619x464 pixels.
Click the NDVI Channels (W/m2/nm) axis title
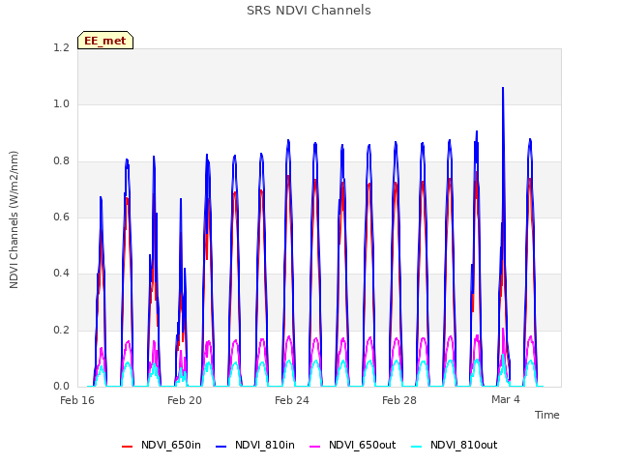tap(14, 219)
